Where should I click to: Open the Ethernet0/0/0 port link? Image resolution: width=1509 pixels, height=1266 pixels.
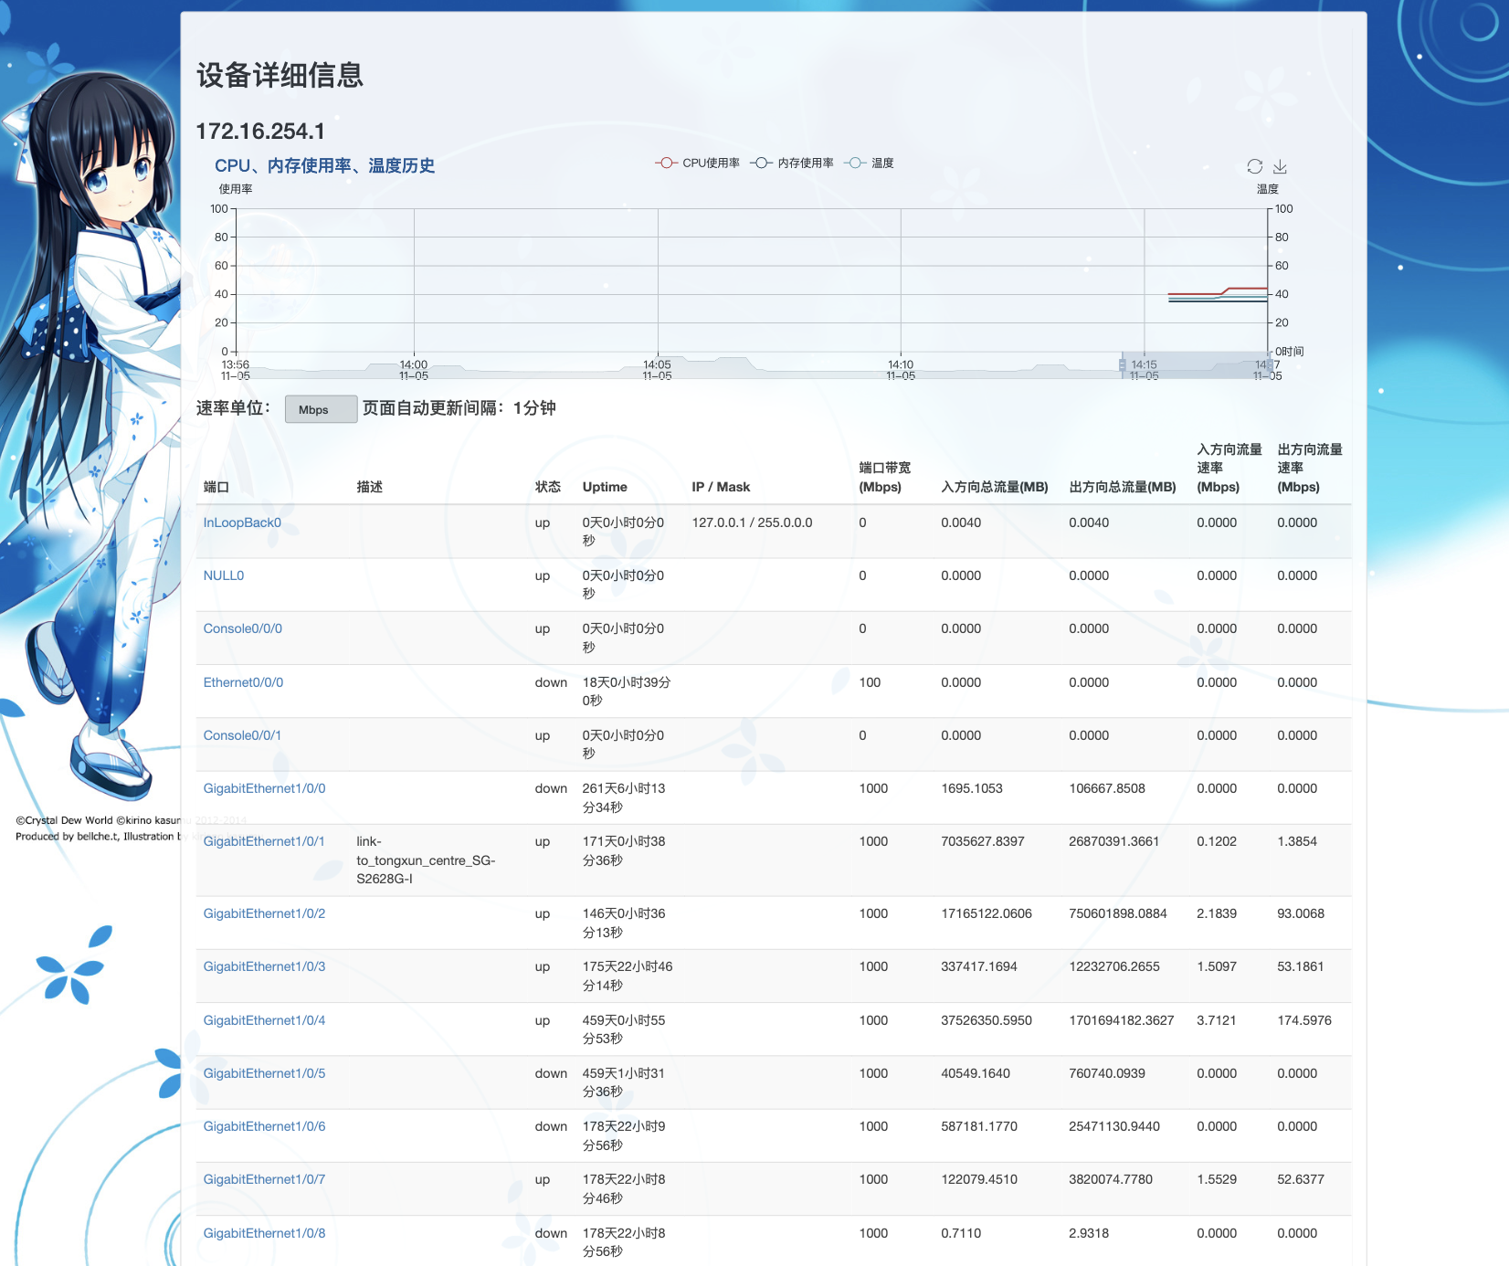point(243,682)
